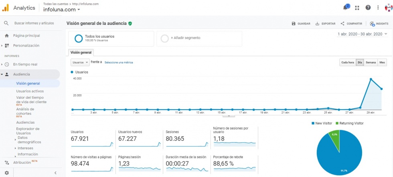This screenshot has height=177, width=393.
Task: Switch chart granularity to Mes
Action: pos(382,63)
